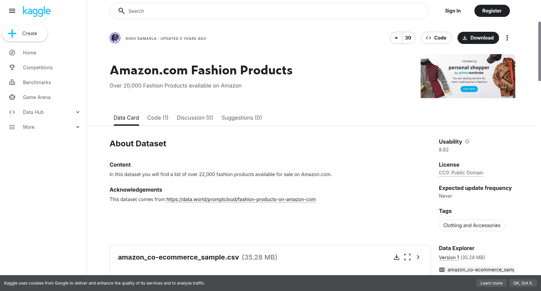
Task: Open the data.world promptcloud source link
Action: point(241,199)
